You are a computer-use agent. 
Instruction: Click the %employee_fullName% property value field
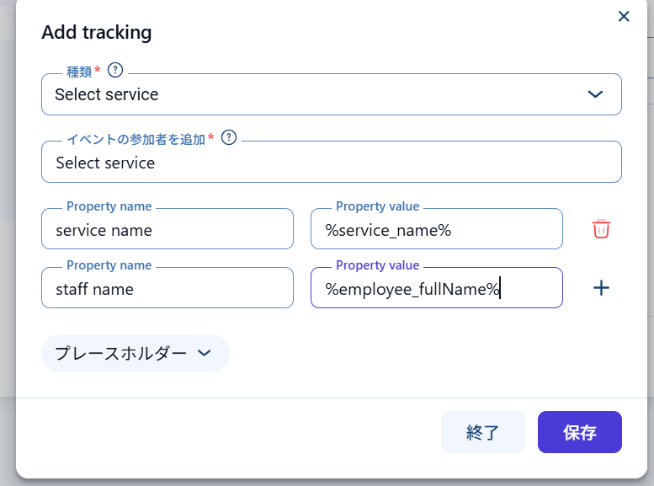point(436,289)
